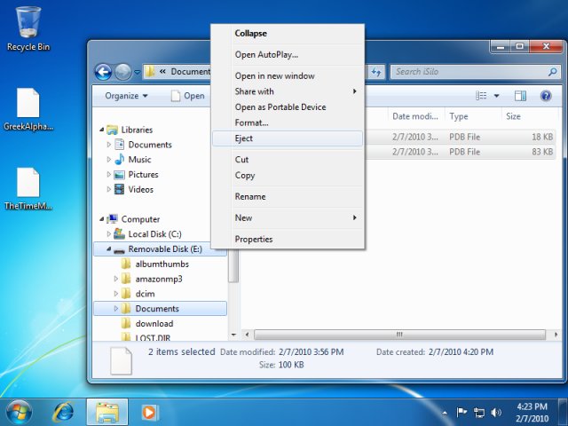The width and height of the screenshot is (568, 426).
Task: Toggle the preview pane icon
Action: point(521,96)
